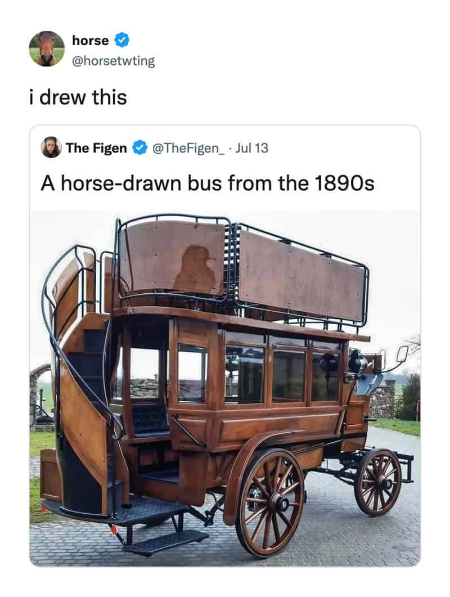Open quoted text "A horse-drawn bus from the 1890s"
Screen dimensions: 450x597
coord(208,183)
